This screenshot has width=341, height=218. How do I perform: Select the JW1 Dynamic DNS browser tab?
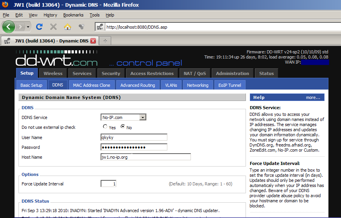tap(50, 41)
